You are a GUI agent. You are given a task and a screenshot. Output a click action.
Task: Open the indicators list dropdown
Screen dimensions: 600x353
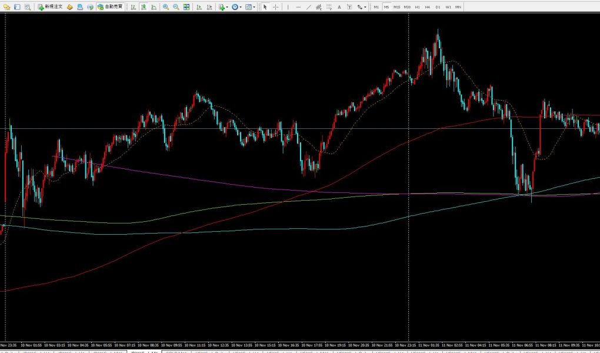pos(222,7)
